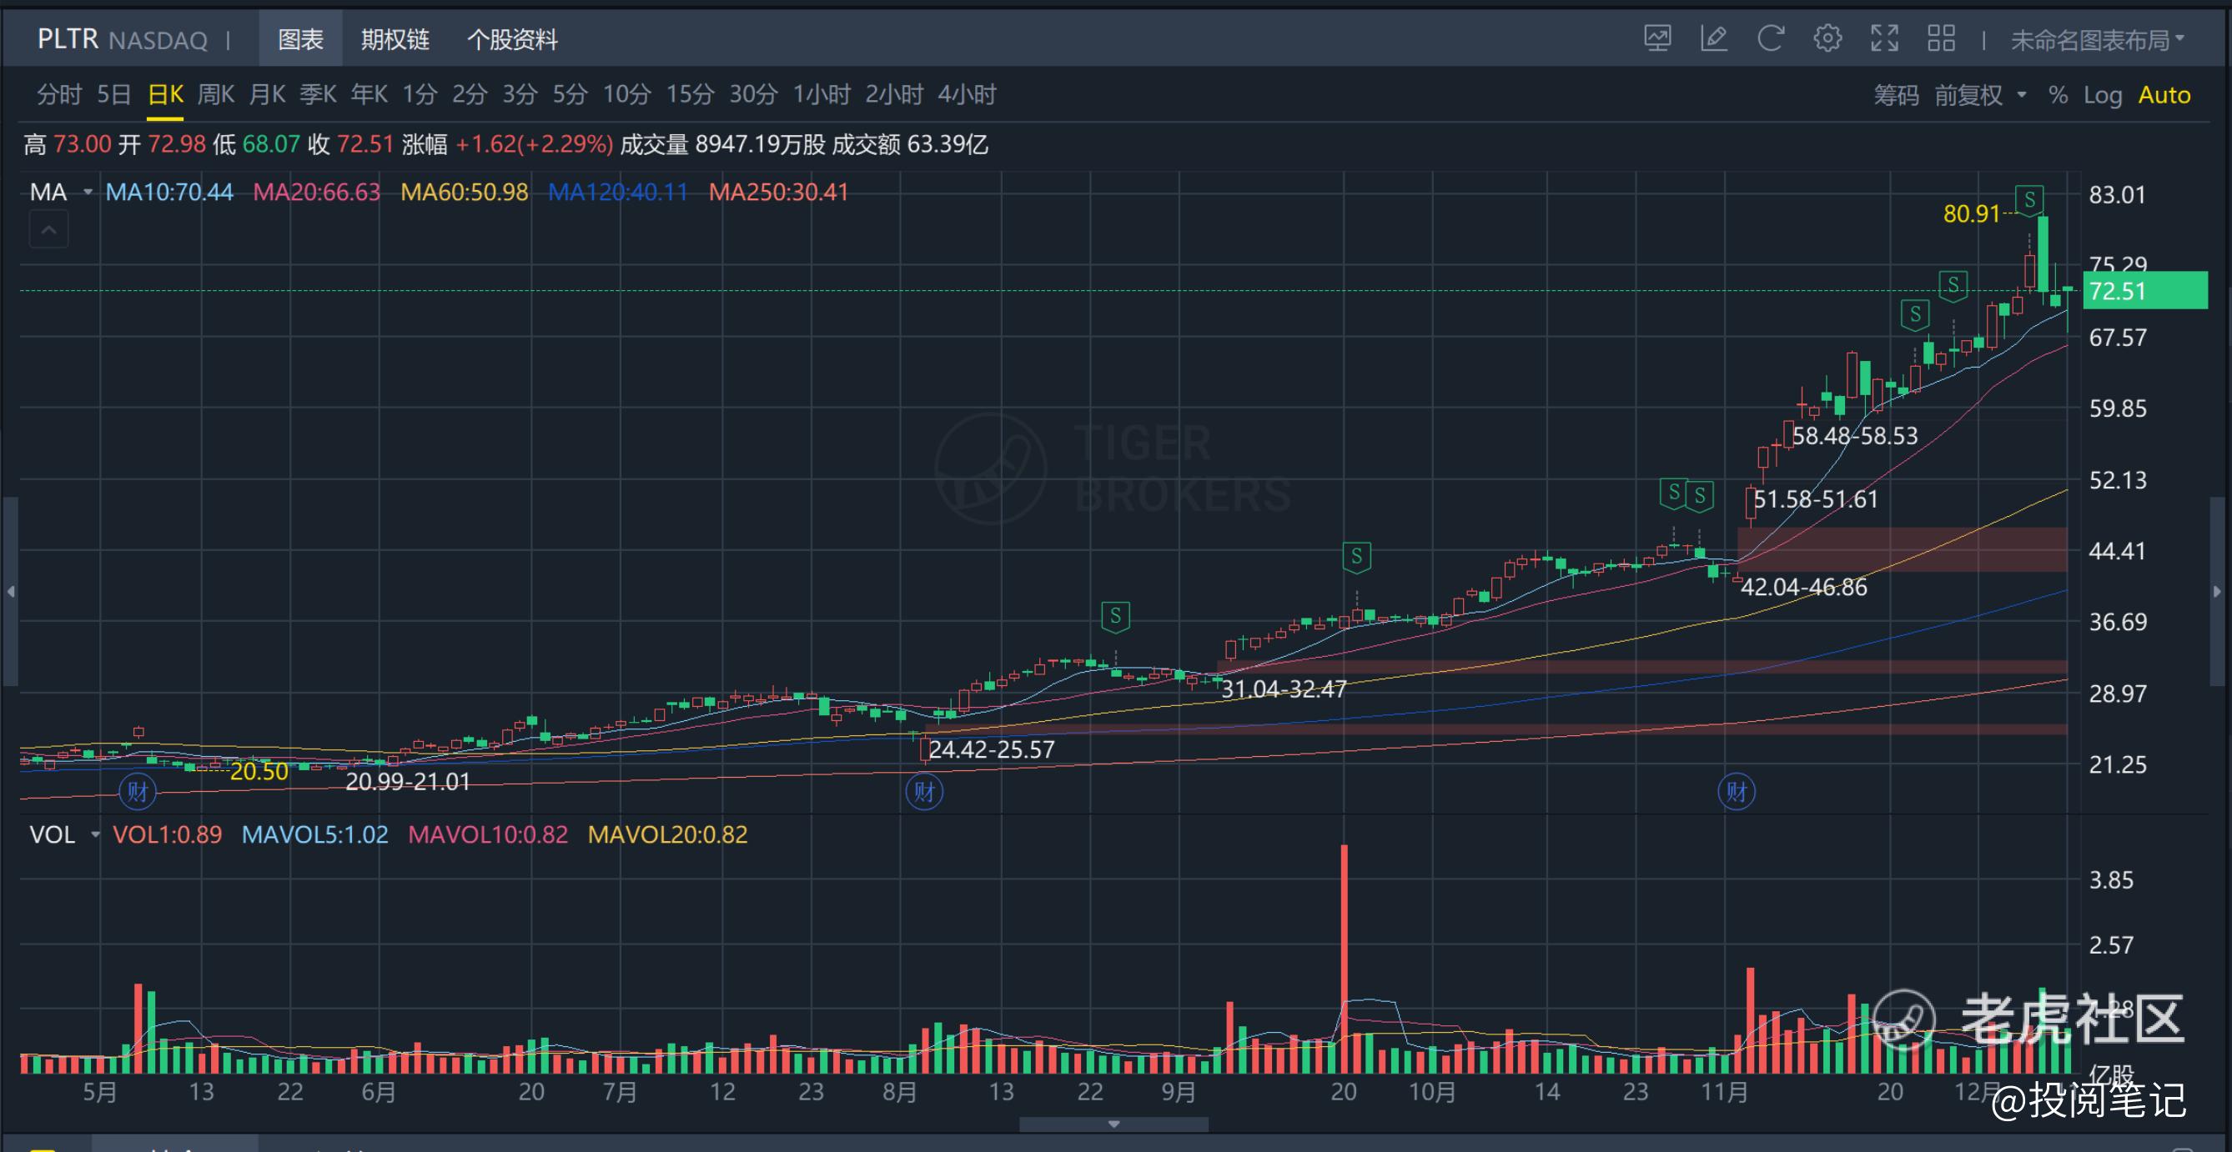Switch to the 期权链 tab
The width and height of the screenshot is (2232, 1152).
tap(395, 40)
